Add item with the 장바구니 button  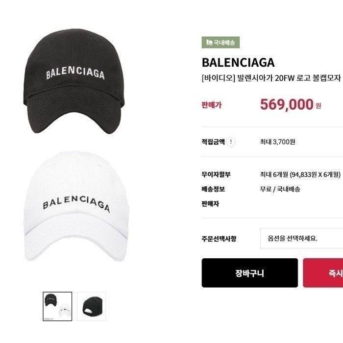(x=249, y=273)
